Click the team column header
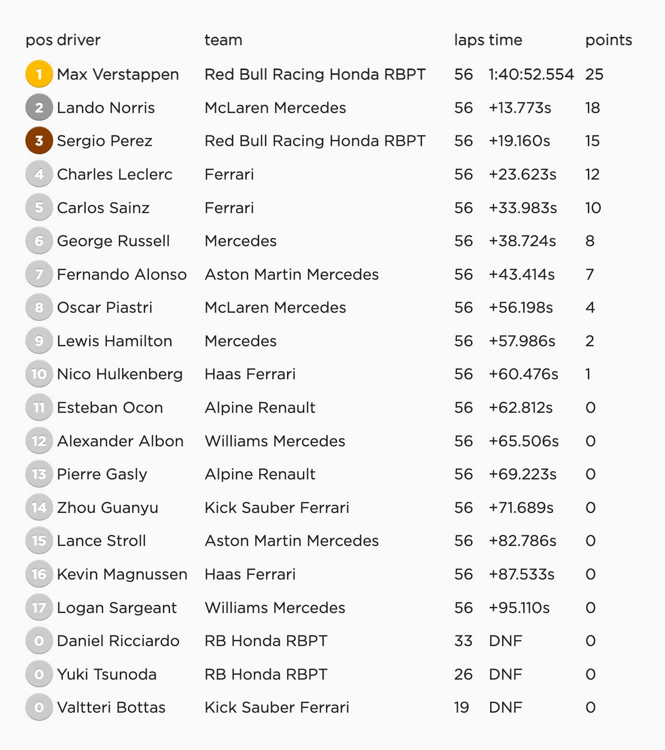 [x=223, y=40]
